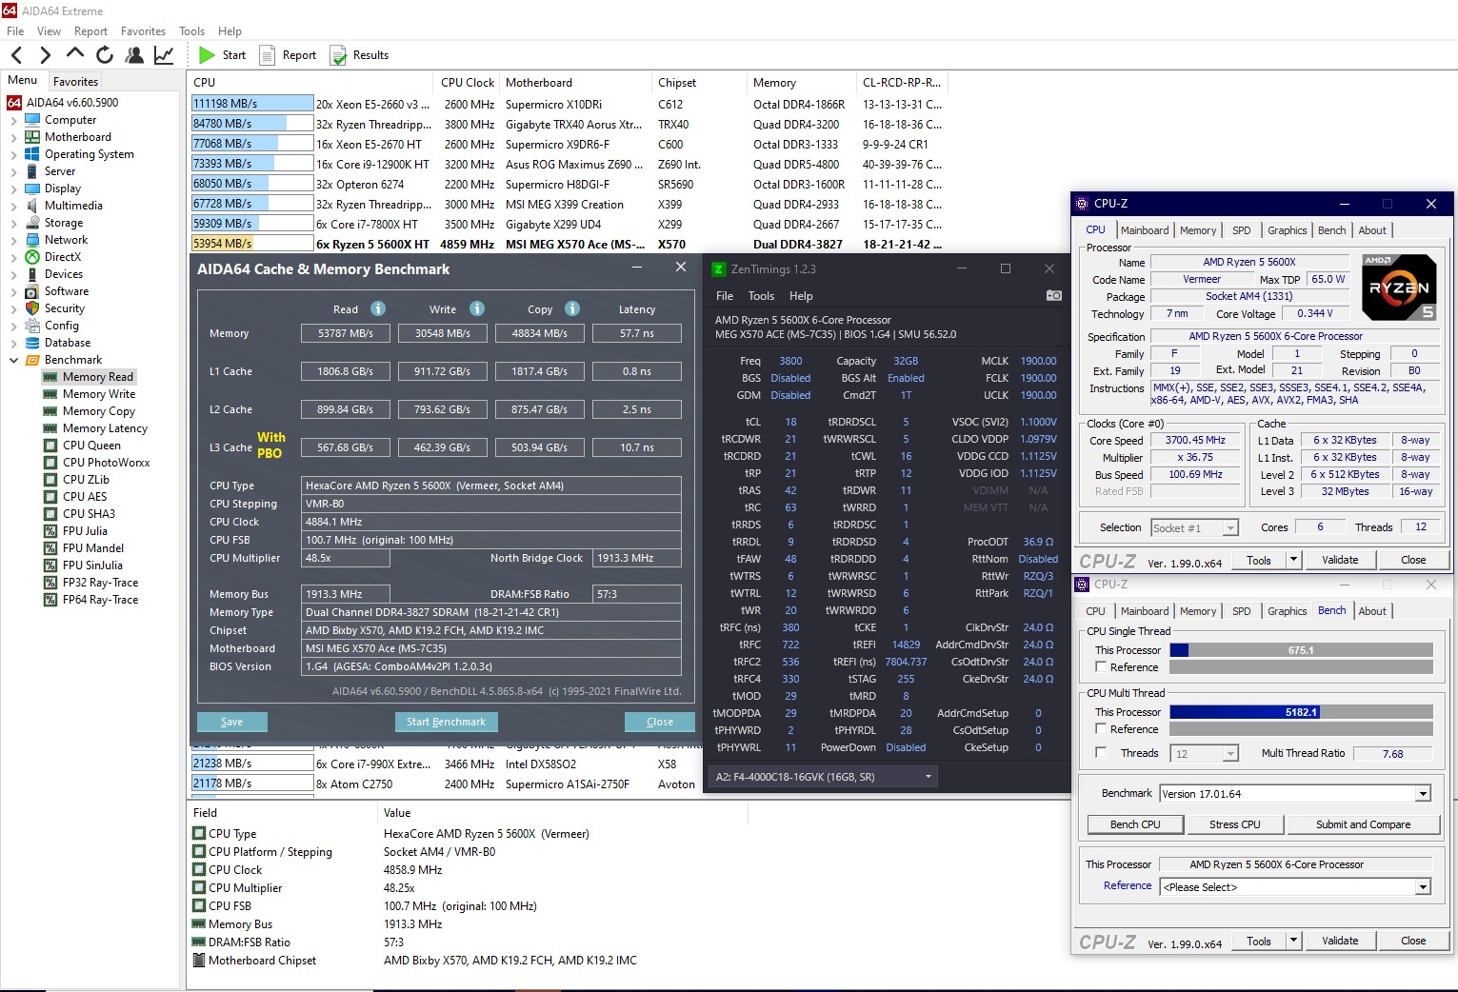Collapse the Benchmark tree node
The image size is (1458, 992).
[x=13, y=360]
